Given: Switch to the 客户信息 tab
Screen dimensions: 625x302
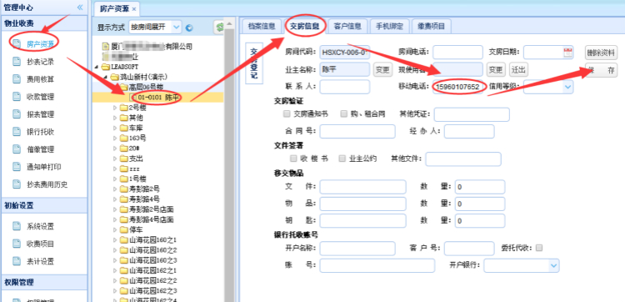Looking at the screenshot, I should (x=348, y=27).
